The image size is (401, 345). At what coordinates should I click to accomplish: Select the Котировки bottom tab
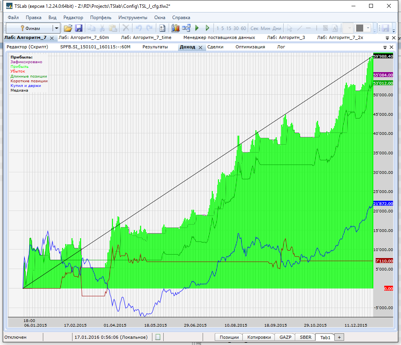click(x=258, y=337)
